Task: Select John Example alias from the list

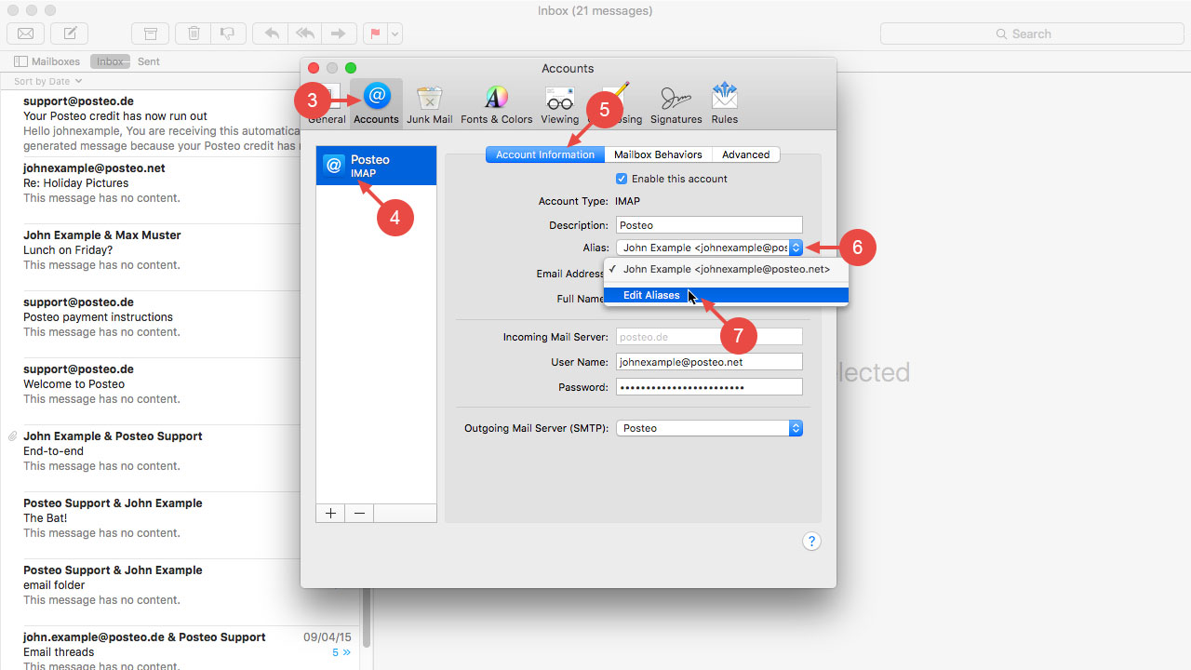Action: click(726, 270)
